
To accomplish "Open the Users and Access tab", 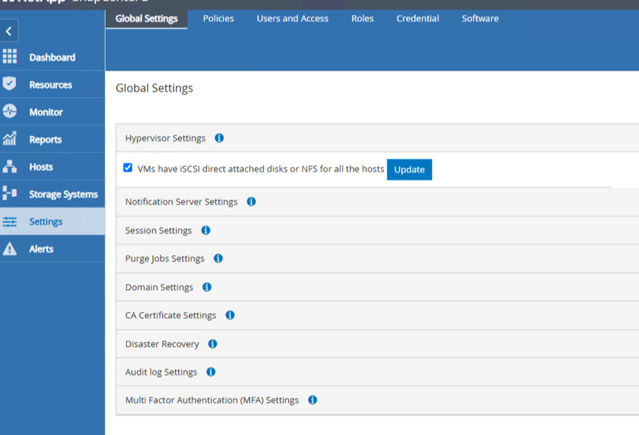I will click(293, 18).
